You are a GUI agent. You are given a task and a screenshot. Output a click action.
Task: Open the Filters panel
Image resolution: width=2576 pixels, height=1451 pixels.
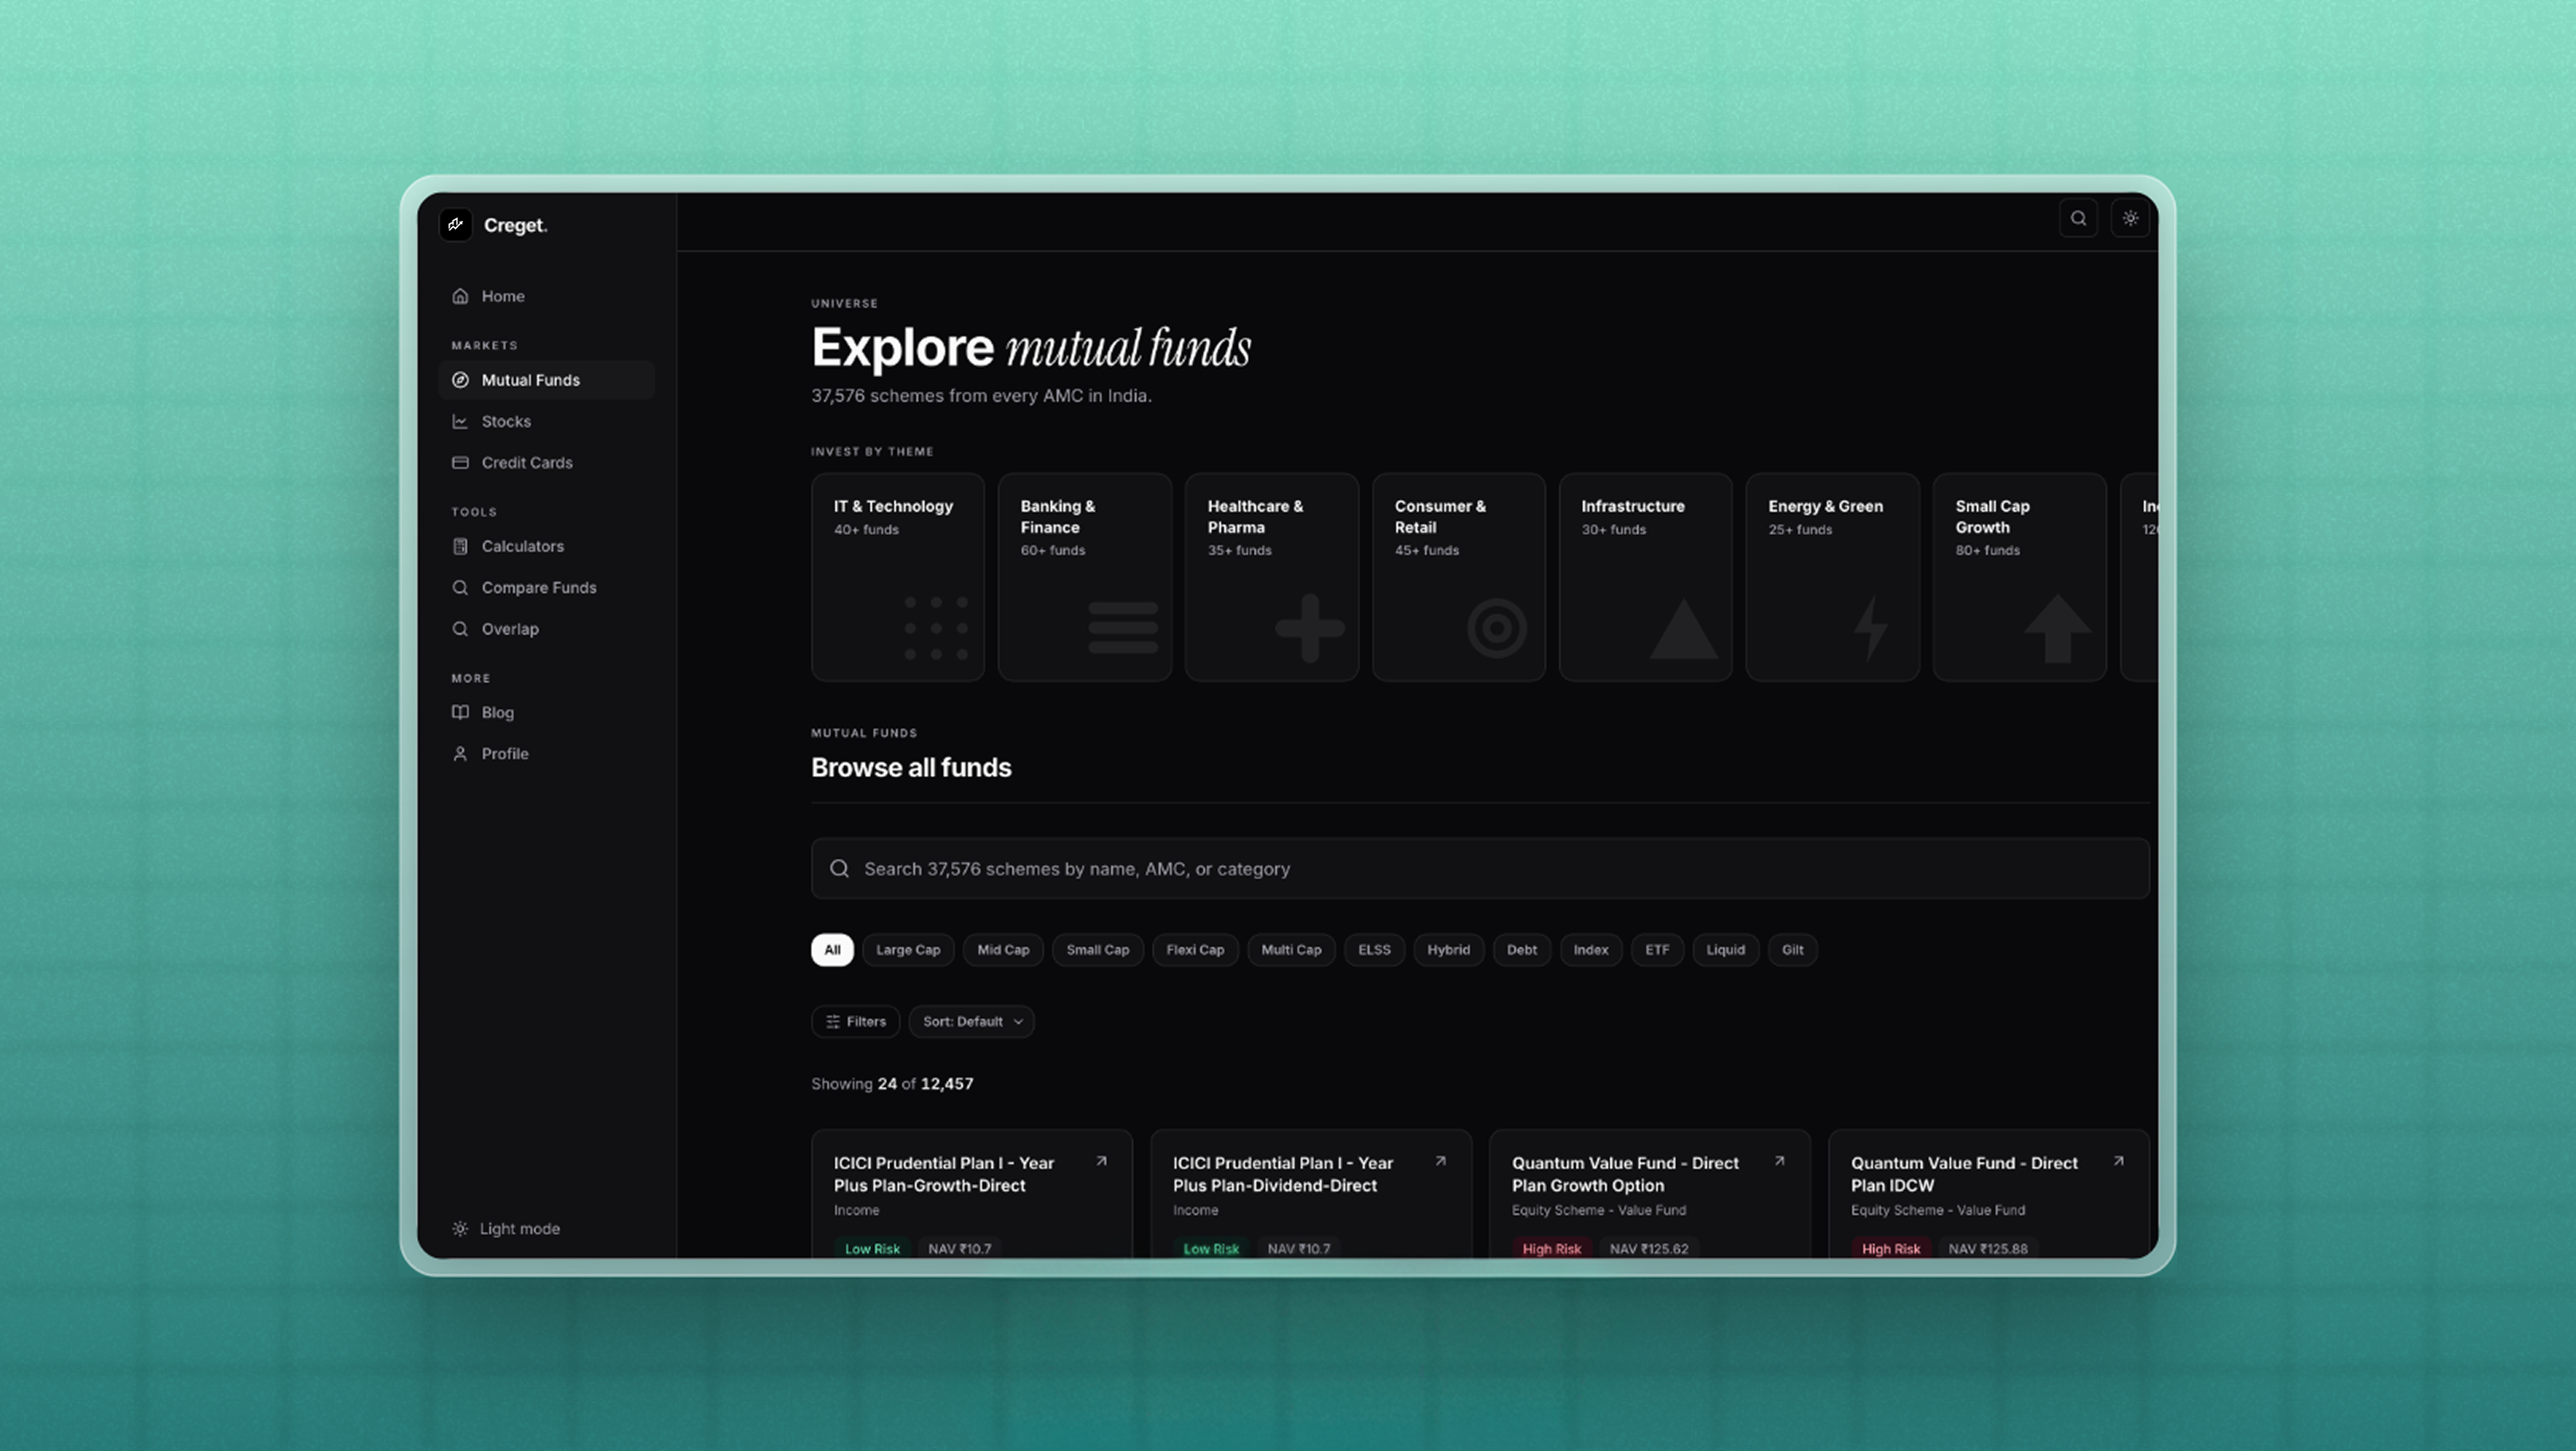855,1021
